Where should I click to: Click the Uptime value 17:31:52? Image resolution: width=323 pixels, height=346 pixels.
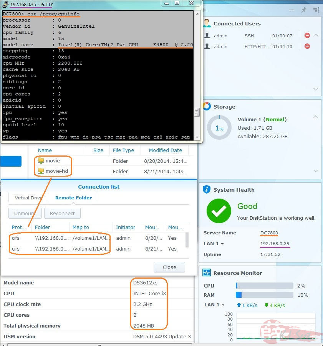(270, 254)
